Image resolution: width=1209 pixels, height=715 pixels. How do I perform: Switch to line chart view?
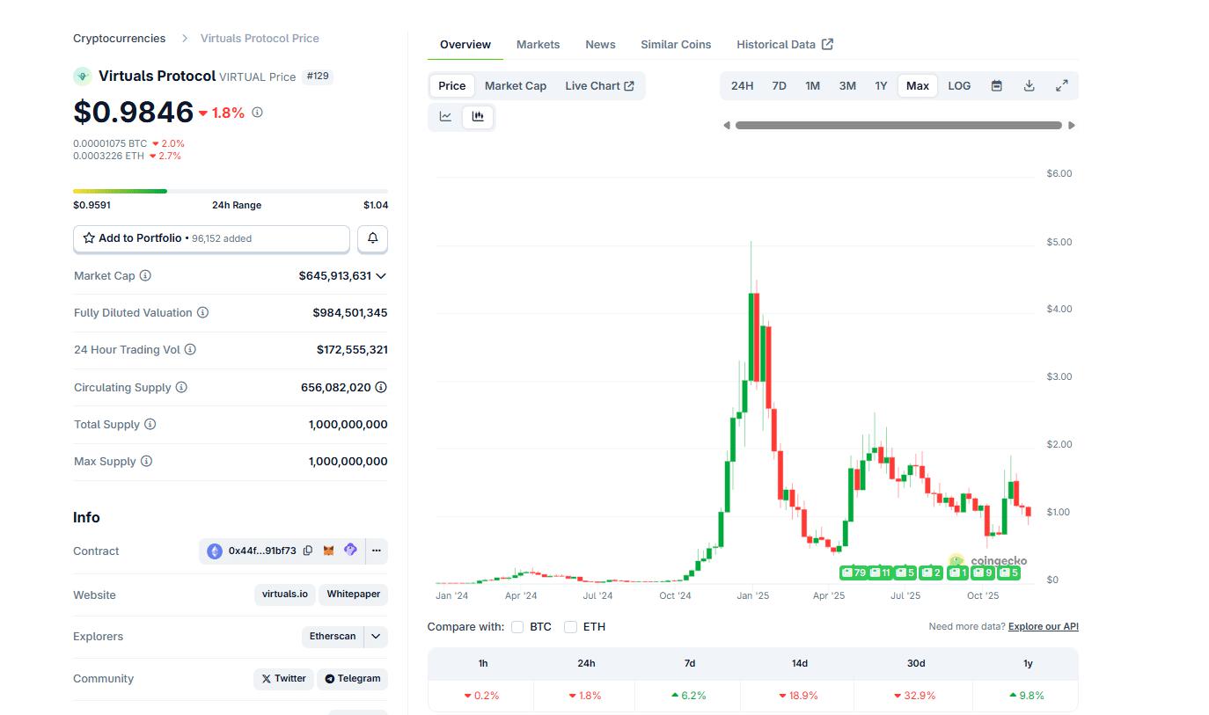tap(445, 117)
